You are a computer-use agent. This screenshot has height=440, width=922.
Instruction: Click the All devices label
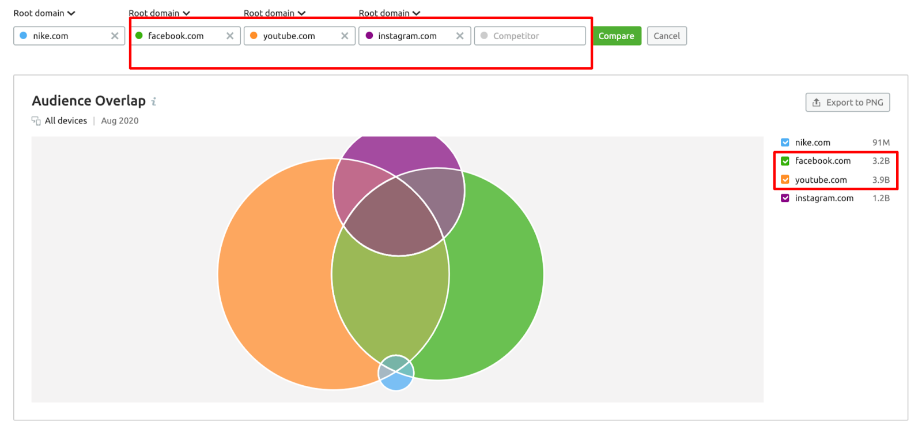(x=66, y=121)
